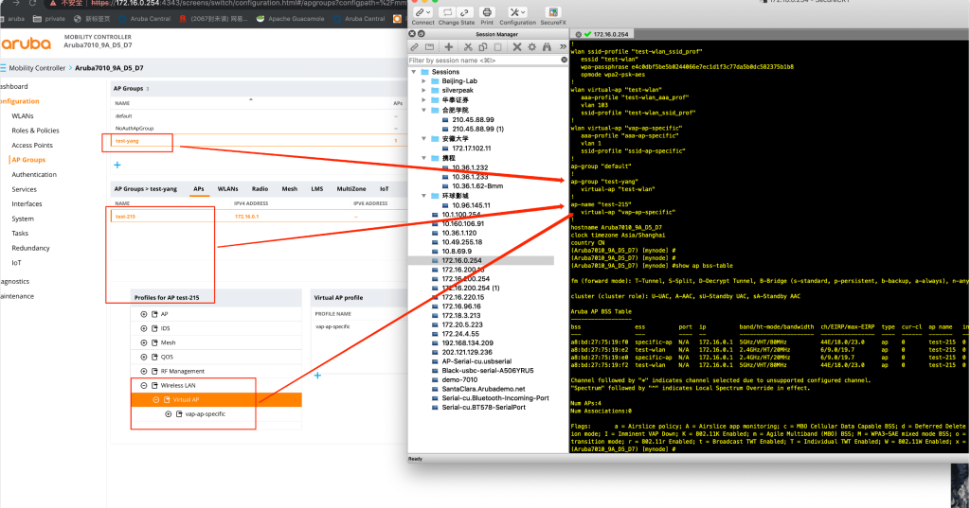Screen dimensions: 970x508
Task: Click the Print icon in SecureCRT toolbar
Action: (x=487, y=12)
